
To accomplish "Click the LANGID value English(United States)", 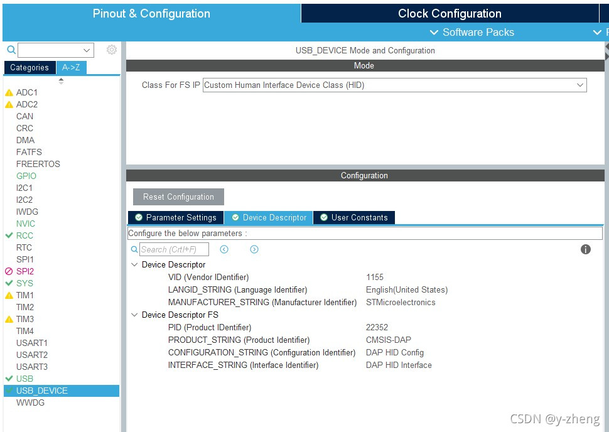I will click(407, 290).
